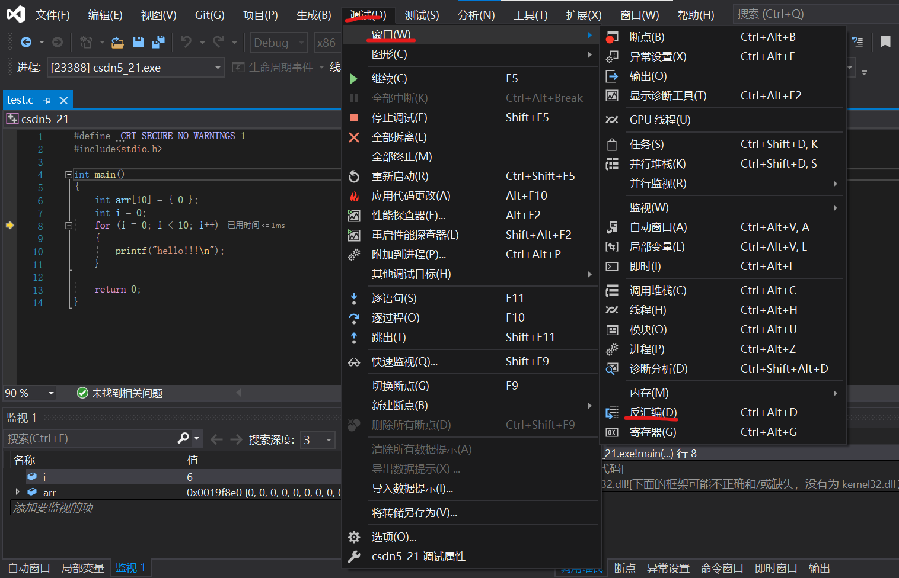Image resolution: width=899 pixels, height=578 pixels.
Task: Expand the Graphics (图形) submenu
Action: click(471, 54)
